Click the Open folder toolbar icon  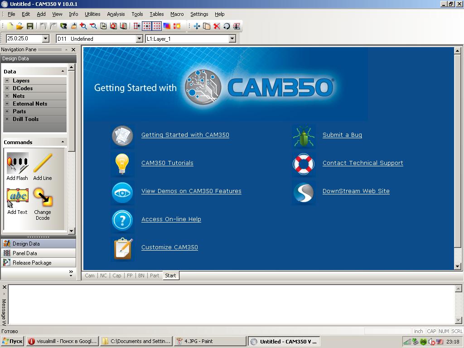[x=19, y=26]
